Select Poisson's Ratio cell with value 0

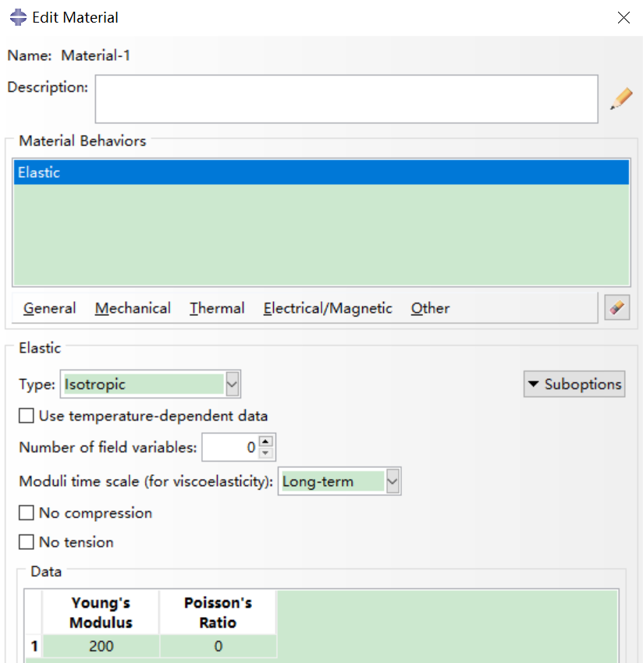218,646
